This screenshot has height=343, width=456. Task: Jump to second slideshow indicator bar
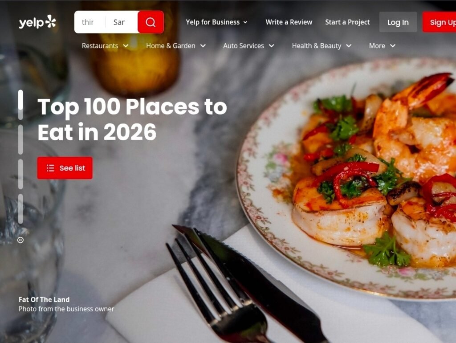[20, 139]
